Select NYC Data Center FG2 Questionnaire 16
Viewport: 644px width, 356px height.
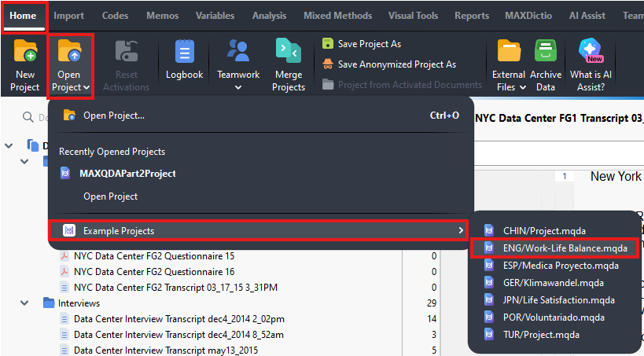pos(154,271)
